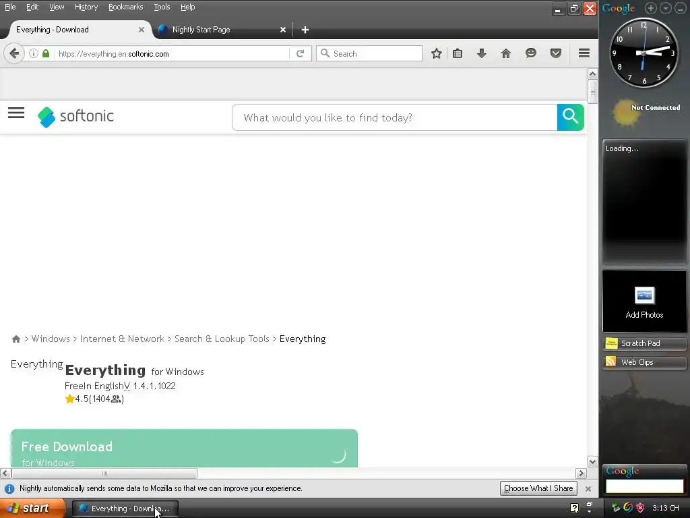The width and height of the screenshot is (690, 518).
Task: Open the Web Clips gadget
Action: (x=644, y=362)
